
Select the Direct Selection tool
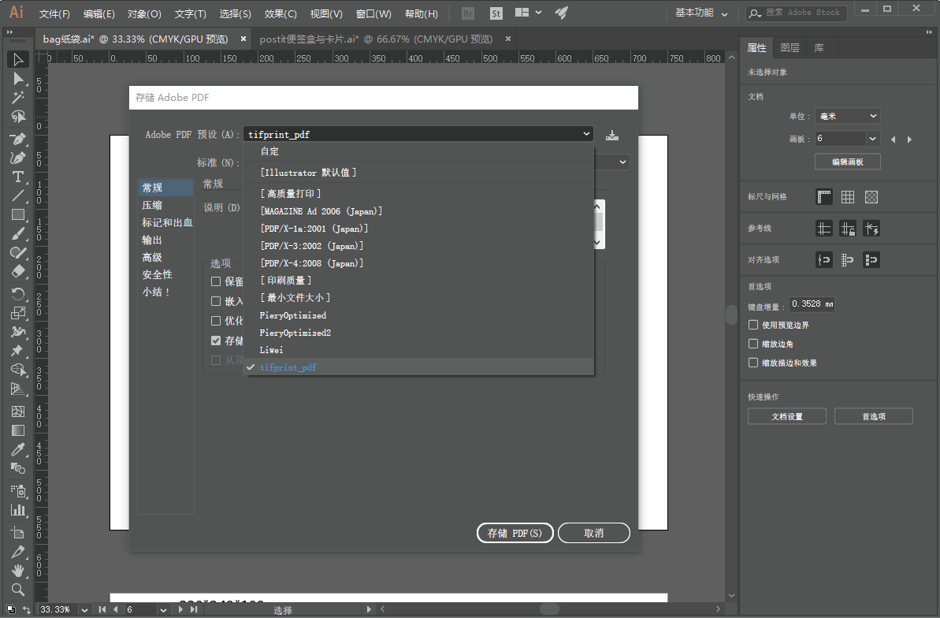pyautogui.click(x=18, y=79)
